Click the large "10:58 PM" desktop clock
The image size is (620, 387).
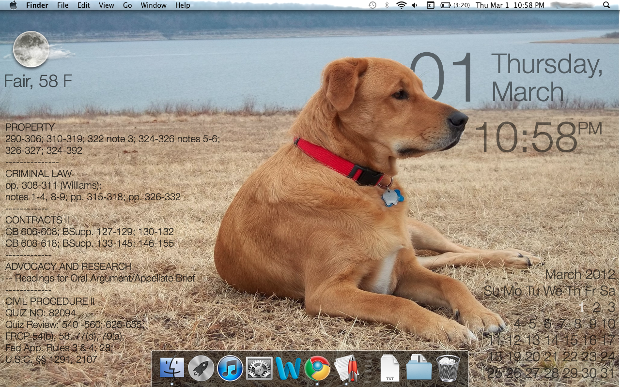click(x=538, y=137)
